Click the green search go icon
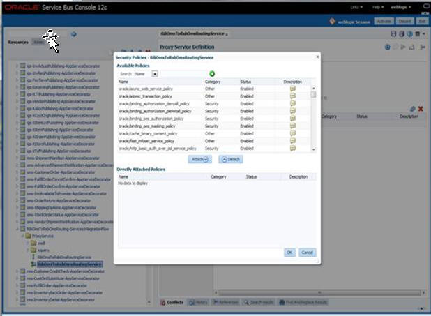The image size is (431, 316). coord(212,74)
